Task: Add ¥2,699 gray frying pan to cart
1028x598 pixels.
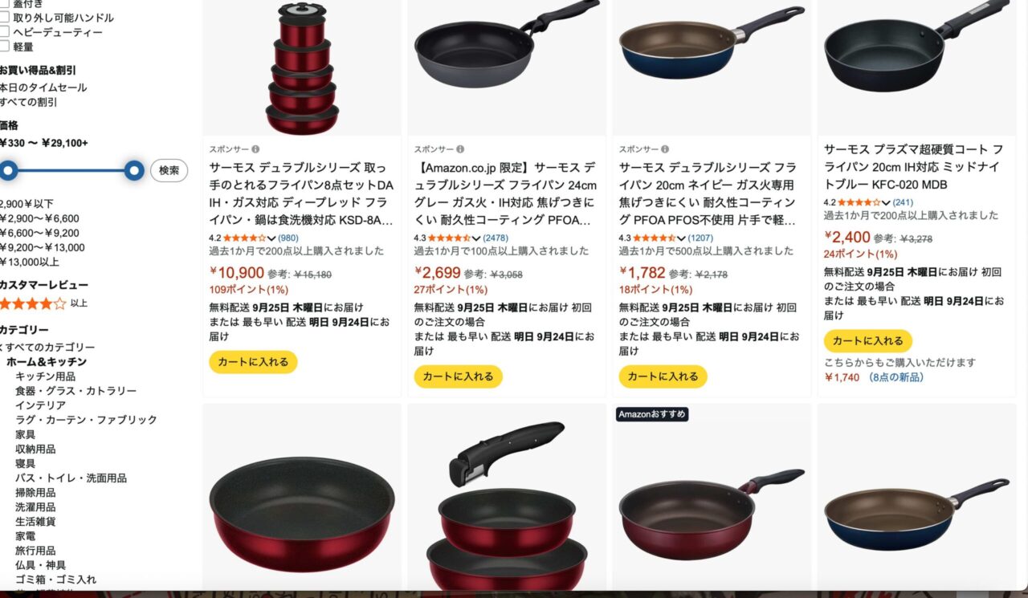Action: click(459, 376)
